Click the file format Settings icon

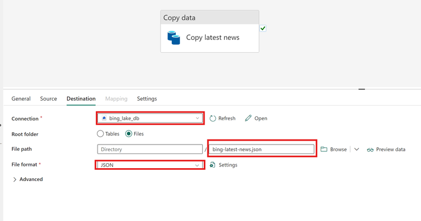pos(212,165)
